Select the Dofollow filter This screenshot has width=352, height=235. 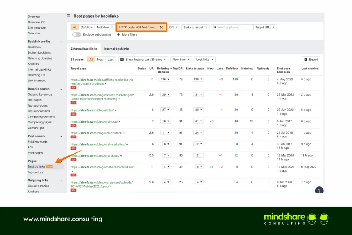click(x=87, y=27)
